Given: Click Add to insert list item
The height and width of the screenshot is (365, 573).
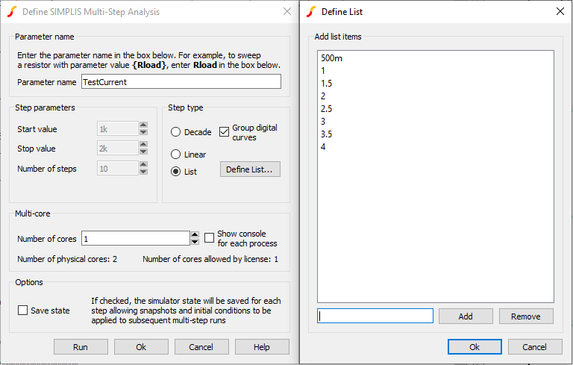Looking at the screenshot, I should [466, 316].
